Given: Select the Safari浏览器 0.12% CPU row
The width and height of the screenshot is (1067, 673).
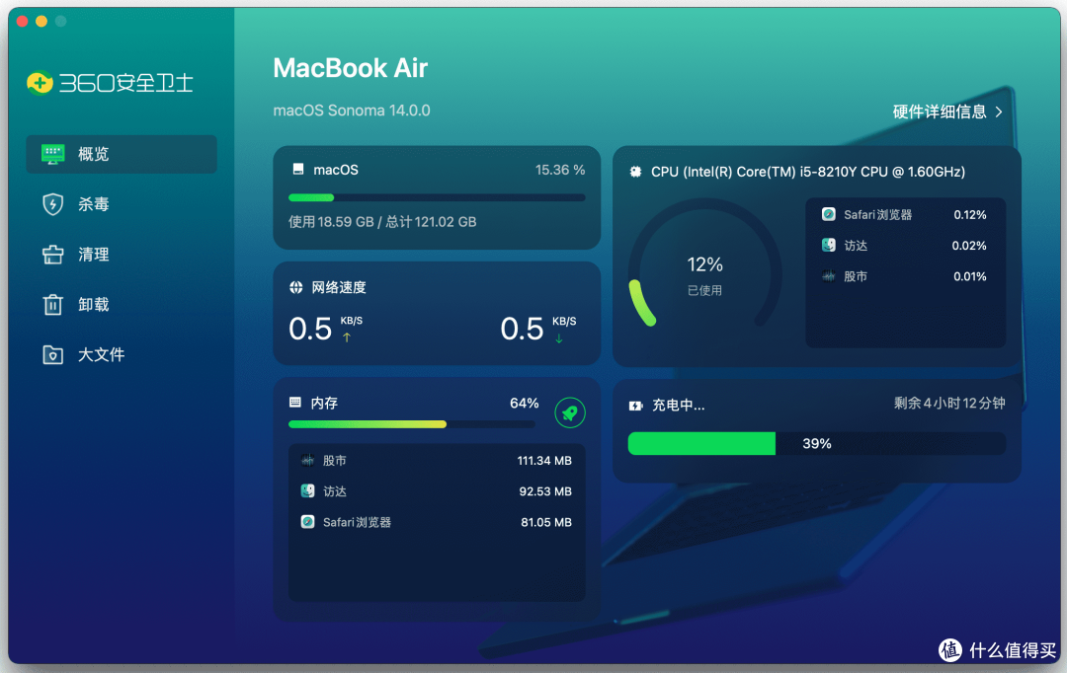Looking at the screenshot, I should coord(905,215).
